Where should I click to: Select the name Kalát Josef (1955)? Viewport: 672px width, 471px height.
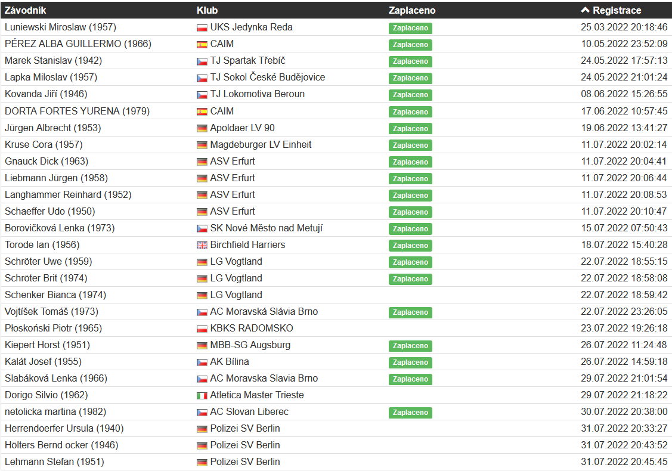[x=44, y=362]
